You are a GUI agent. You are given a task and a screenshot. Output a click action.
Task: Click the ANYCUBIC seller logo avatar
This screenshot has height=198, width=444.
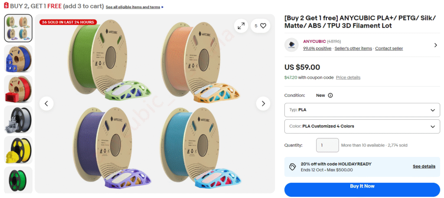(292, 45)
